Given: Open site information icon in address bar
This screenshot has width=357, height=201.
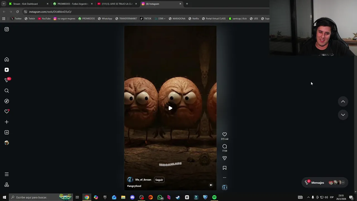Looking at the screenshot, I should 25,12.
